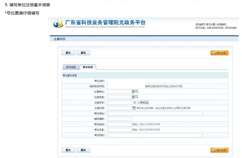Open the 注册时间 calendar picker

point(134,108)
